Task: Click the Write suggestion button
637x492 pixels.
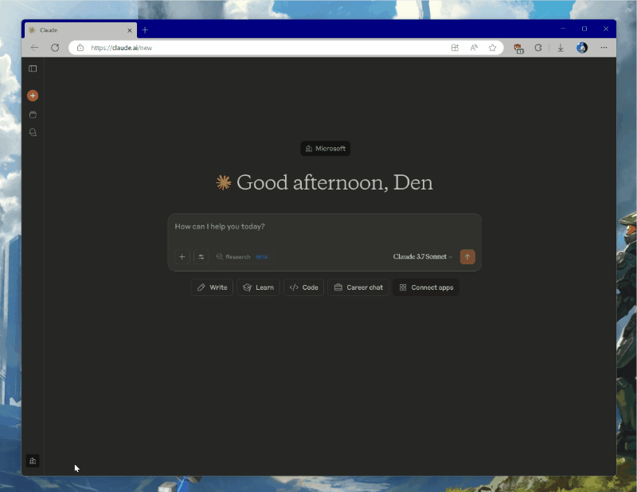Action: 212,287
